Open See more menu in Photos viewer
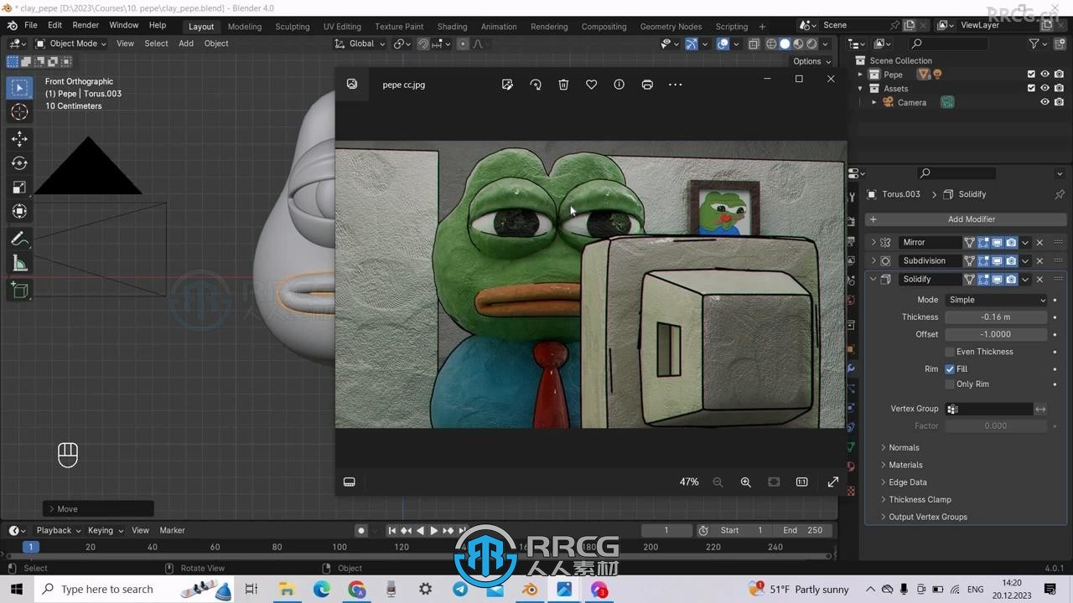This screenshot has height=603, width=1073. coord(676,85)
